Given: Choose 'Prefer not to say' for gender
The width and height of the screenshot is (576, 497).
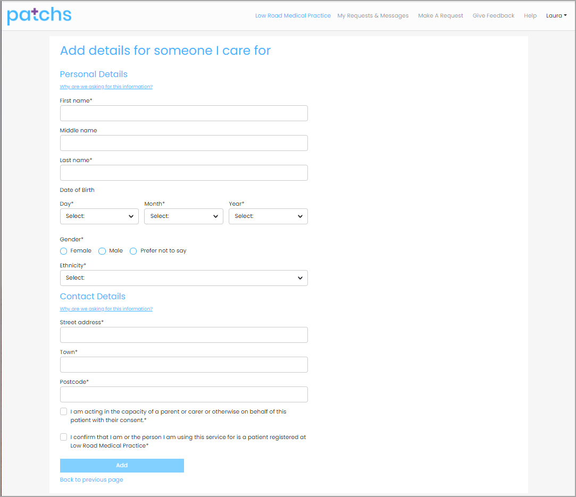Looking at the screenshot, I should click(133, 250).
